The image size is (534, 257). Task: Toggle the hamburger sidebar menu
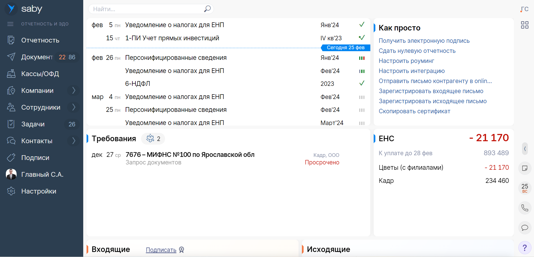tap(10, 24)
